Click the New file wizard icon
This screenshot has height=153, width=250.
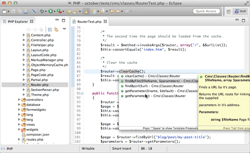click(4, 11)
